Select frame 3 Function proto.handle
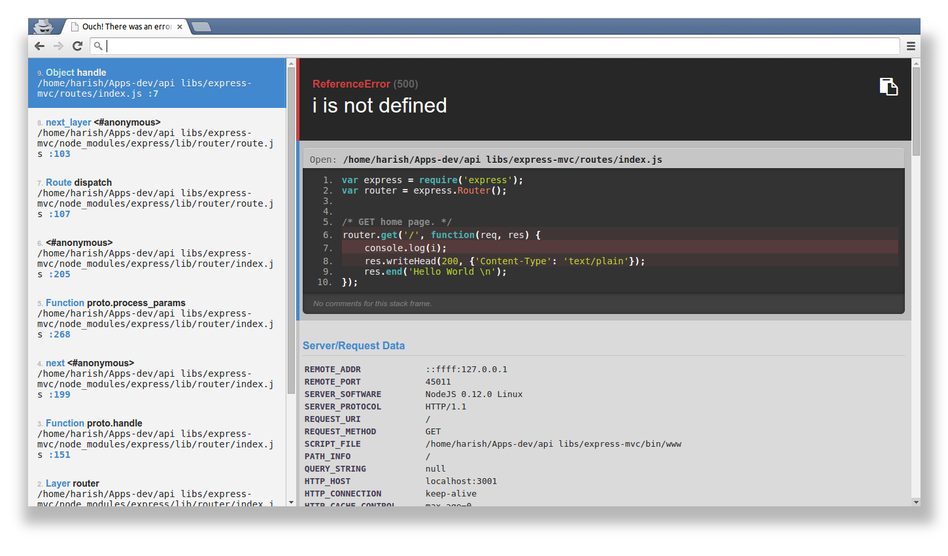 click(x=157, y=439)
